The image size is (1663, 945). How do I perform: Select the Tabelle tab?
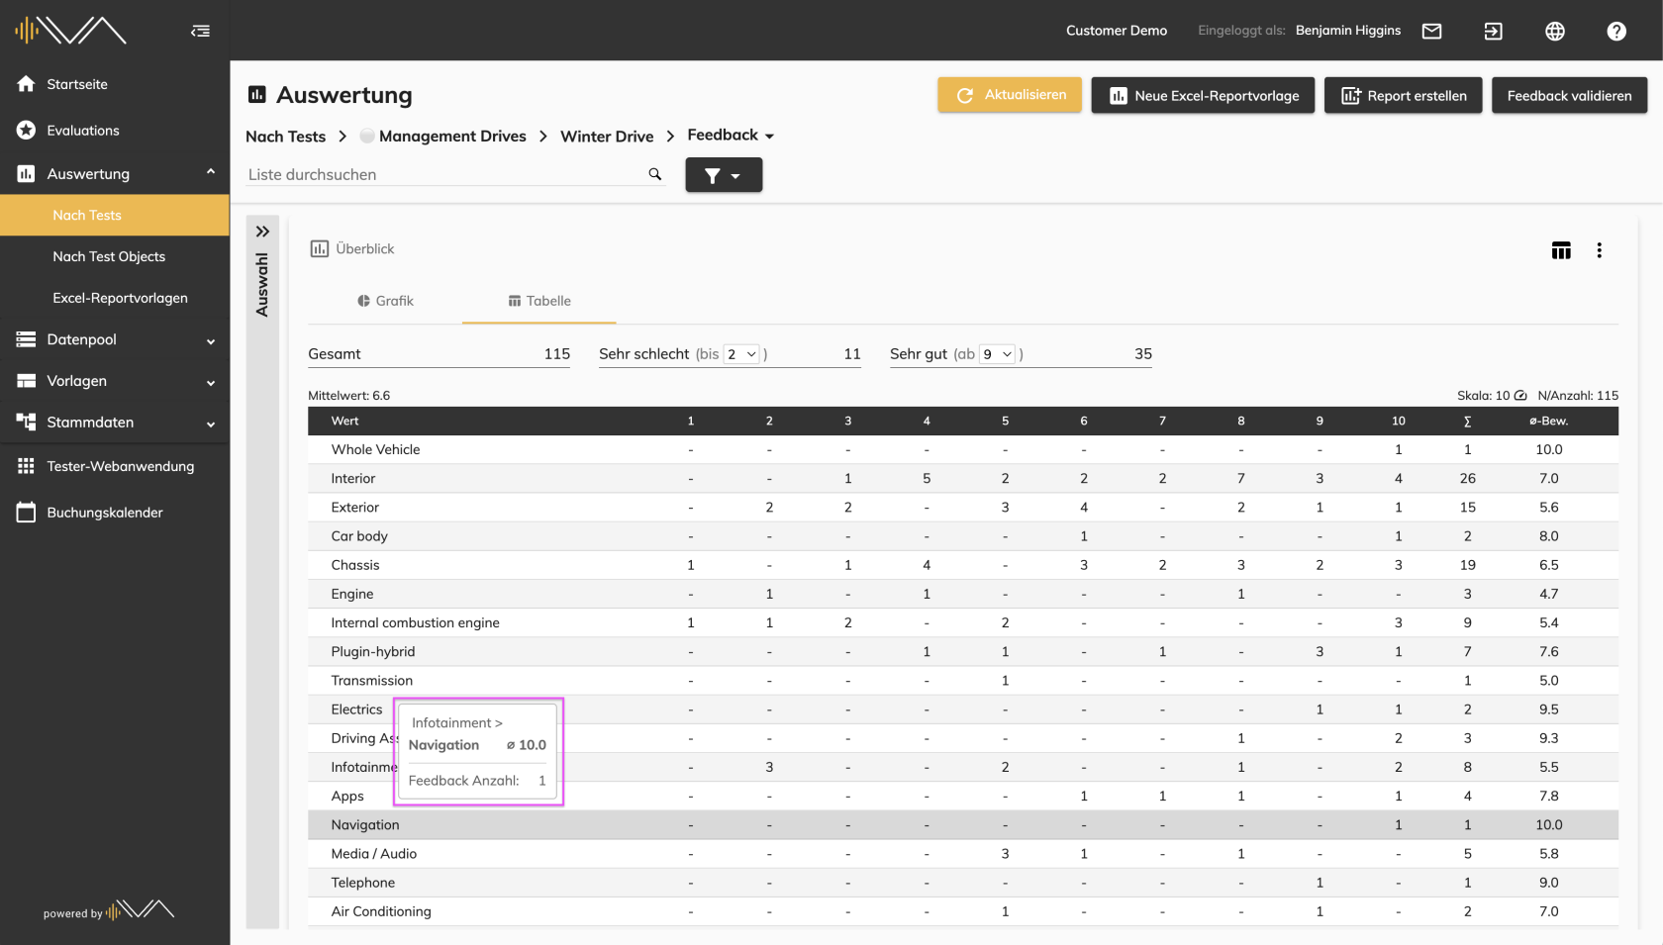[539, 301]
